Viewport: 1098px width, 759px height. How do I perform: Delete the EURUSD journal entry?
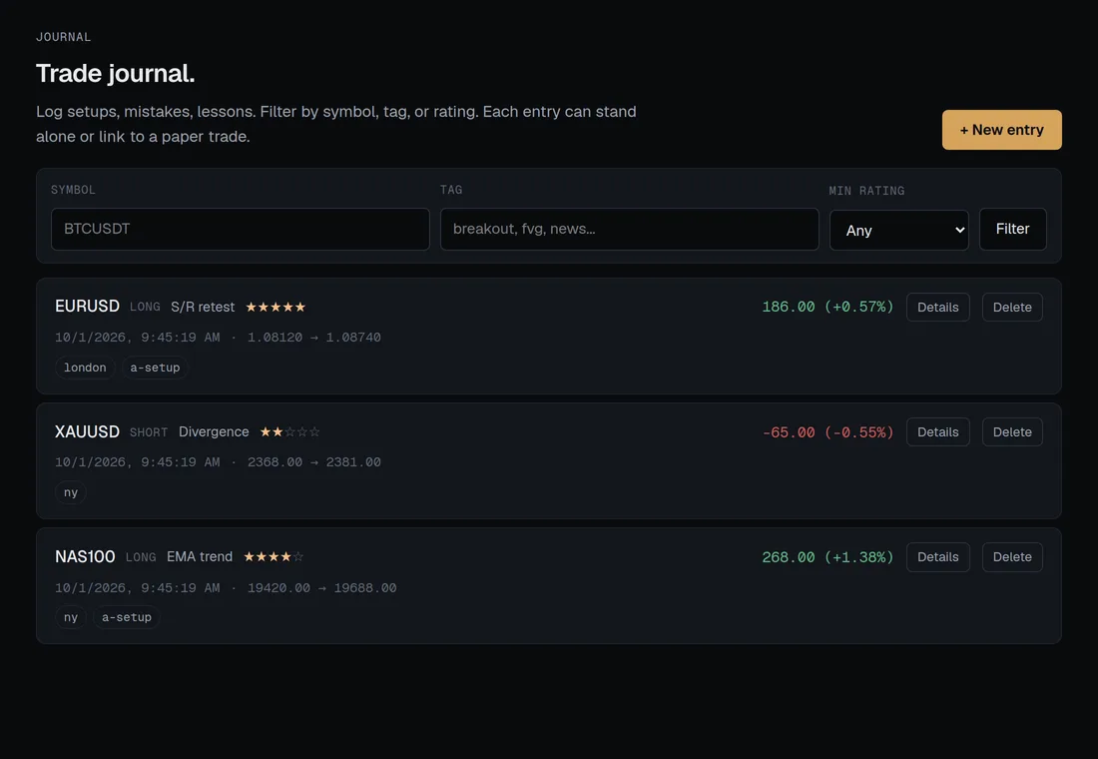point(1012,307)
